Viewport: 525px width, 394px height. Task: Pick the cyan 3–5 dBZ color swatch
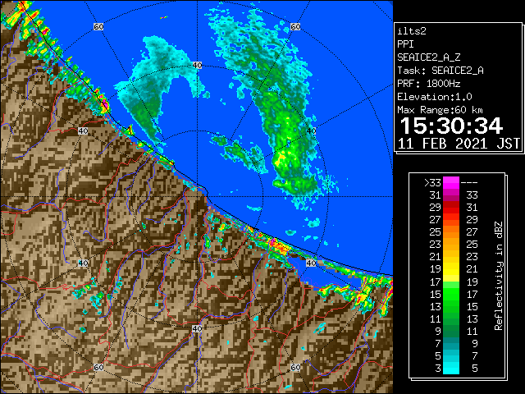pyautogui.click(x=451, y=369)
